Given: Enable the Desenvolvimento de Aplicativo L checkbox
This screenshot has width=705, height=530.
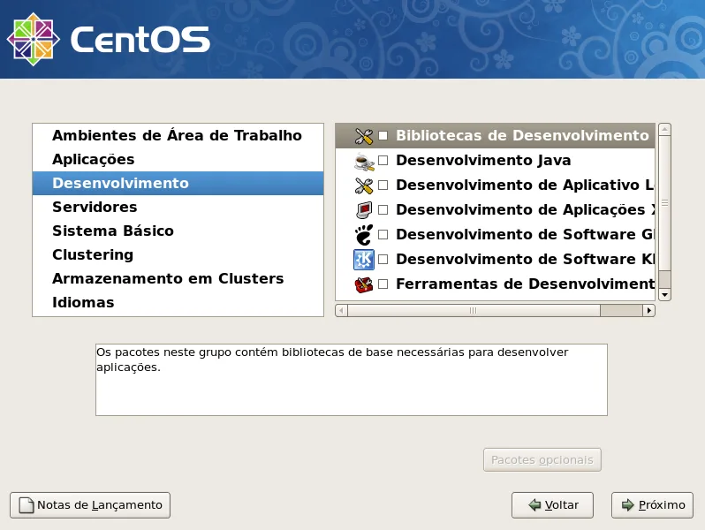Looking at the screenshot, I should click(383, 185).
